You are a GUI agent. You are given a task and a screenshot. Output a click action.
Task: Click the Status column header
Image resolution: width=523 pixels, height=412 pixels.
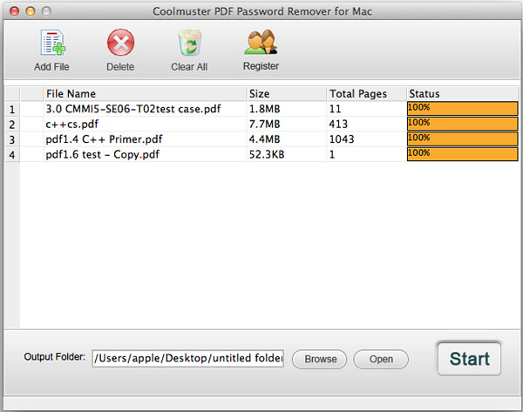coord(463,94)
